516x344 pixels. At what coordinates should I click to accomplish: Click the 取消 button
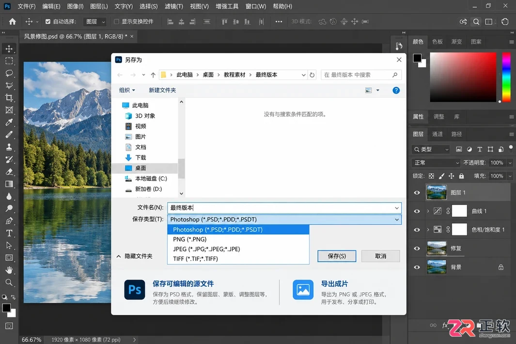380,256
